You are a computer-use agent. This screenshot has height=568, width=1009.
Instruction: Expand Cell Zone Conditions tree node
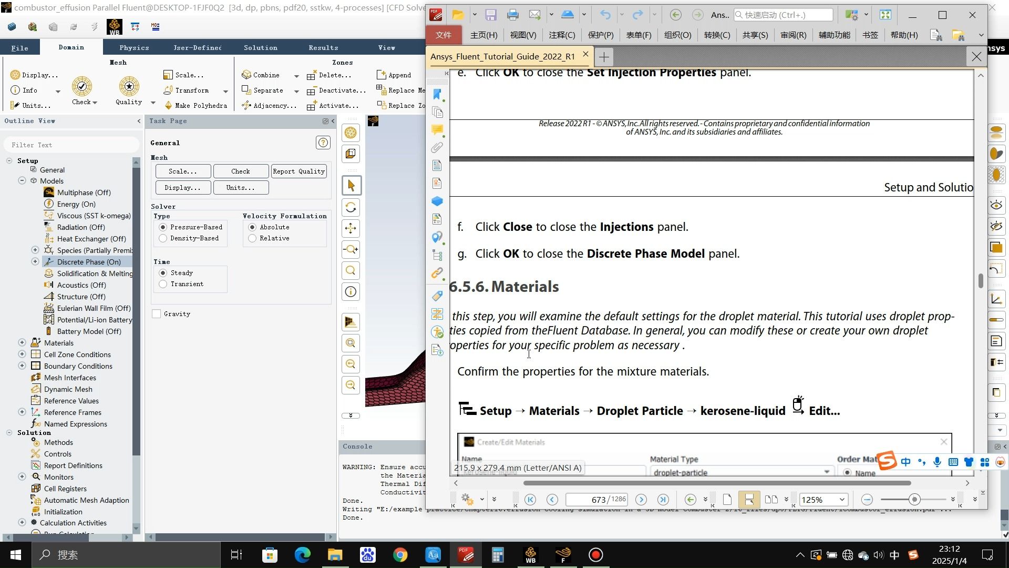point(22,354)
